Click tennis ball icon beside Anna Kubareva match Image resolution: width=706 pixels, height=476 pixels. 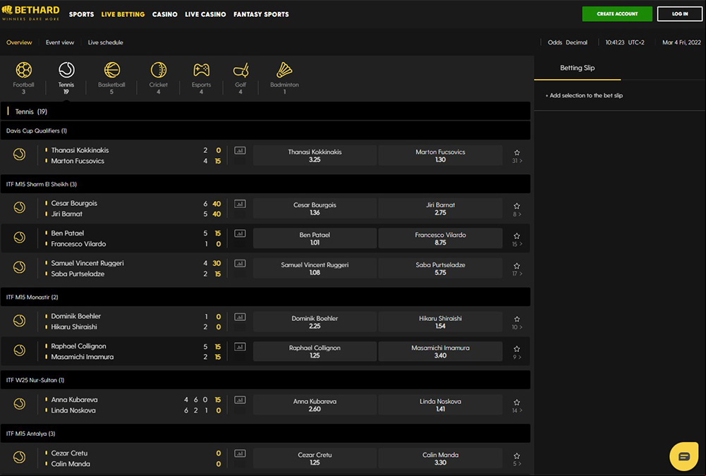(19, 404)
